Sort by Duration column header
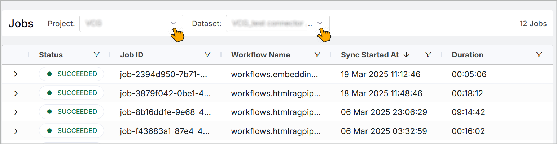Image resolution: width=557 pixels, height=144 pixels. [x=468, y=55]
